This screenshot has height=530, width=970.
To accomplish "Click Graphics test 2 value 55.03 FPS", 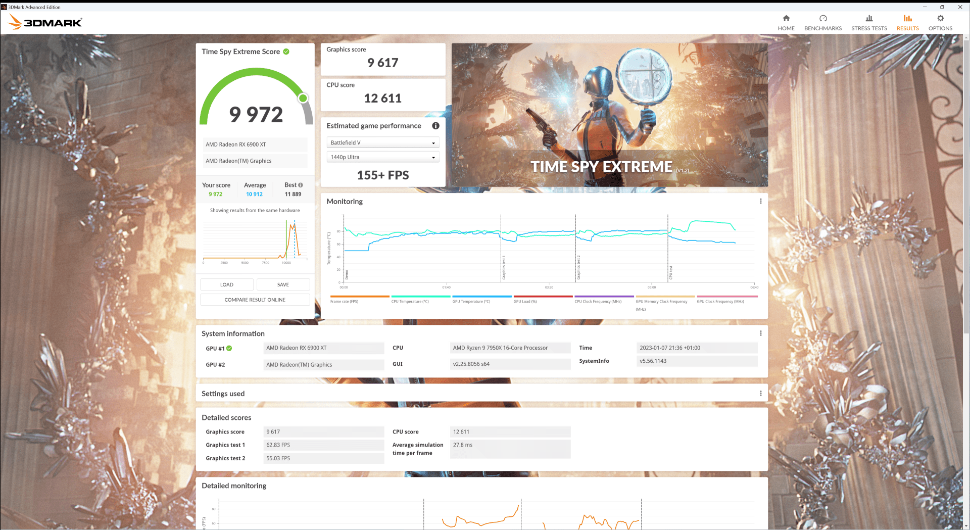I will coord(323,458).
